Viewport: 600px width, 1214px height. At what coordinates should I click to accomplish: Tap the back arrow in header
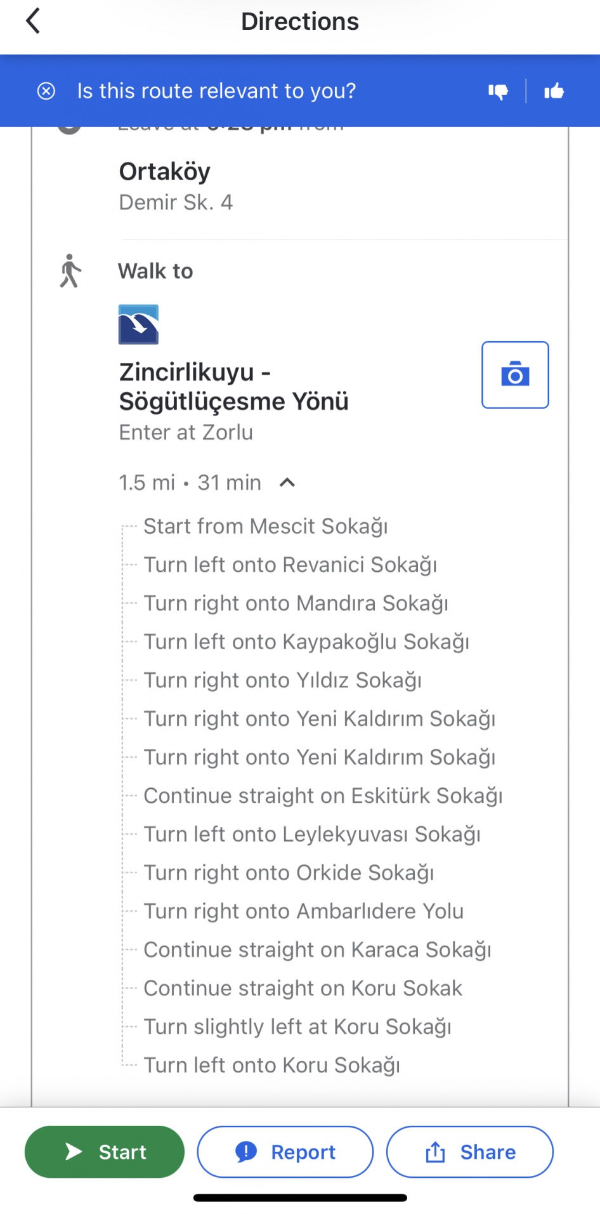click(x=33, y=21)
